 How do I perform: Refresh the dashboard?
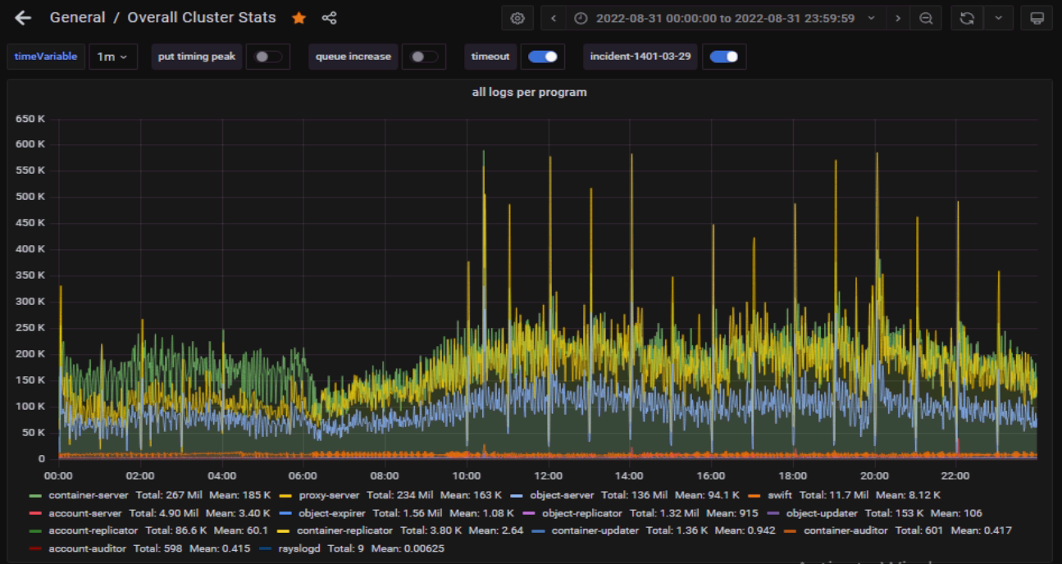tap(967, 18)
